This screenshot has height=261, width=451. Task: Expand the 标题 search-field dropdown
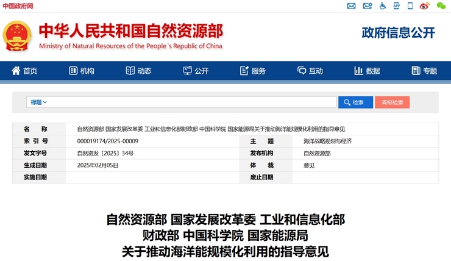point(38,102)
